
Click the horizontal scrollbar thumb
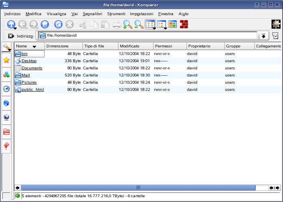(x=138, y=188)
